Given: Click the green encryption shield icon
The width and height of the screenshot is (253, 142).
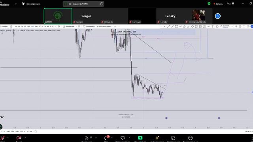Looking at the screenshot, I should 209,4.
